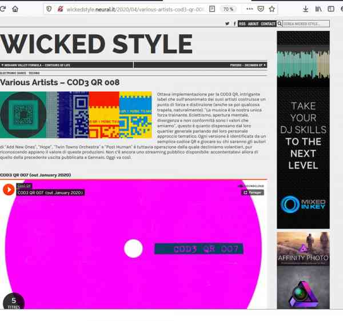Open the tracking protection shield icon

point(49,9)
